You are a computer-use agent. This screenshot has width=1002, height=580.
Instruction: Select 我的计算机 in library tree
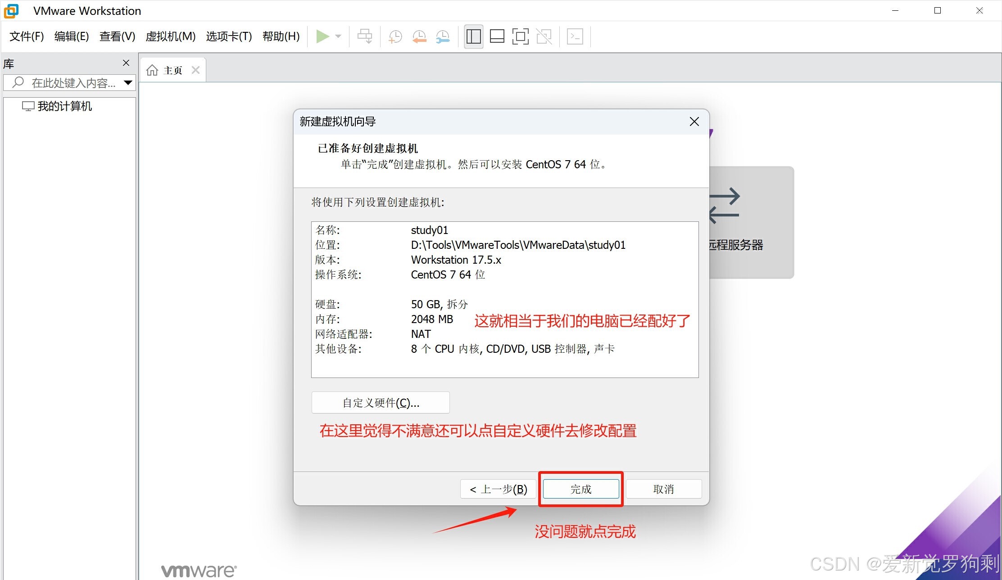pyautogui.click(x=64, y=106)
